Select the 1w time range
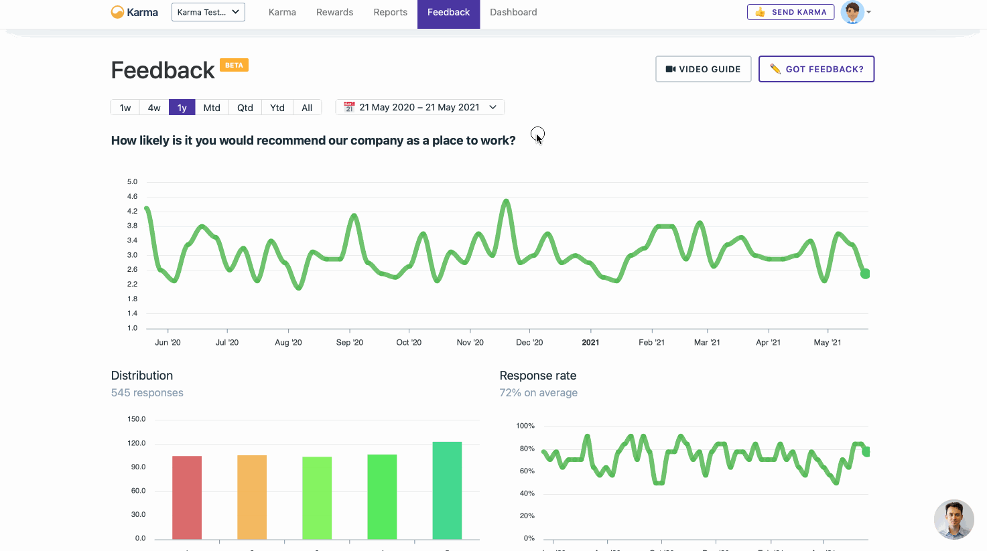The height and width of the screenshot is (551, 987). pyautogui.click(x=125, y=108)
